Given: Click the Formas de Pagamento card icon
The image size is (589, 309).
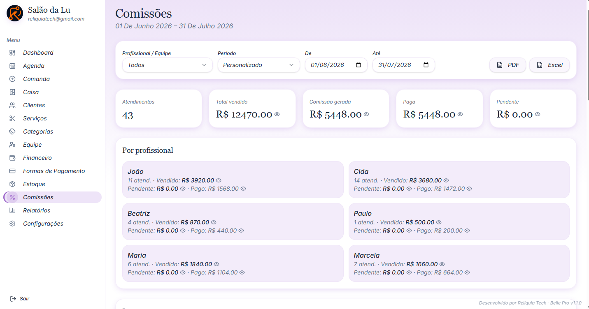Looking at the screenshot, I should (12, 171).
